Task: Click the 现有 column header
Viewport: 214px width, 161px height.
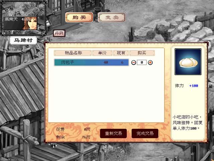Action: coord(121,53)
